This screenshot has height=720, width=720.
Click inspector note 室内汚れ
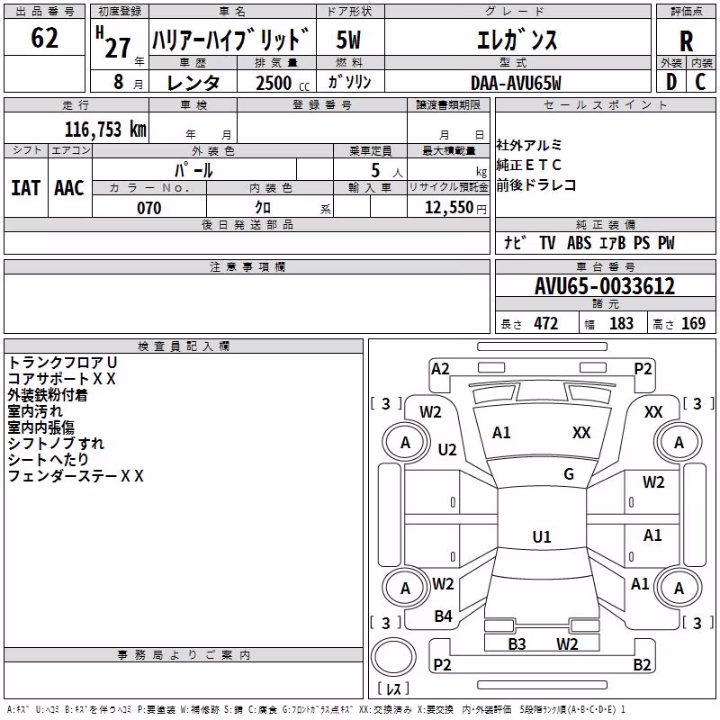(35, 411)
